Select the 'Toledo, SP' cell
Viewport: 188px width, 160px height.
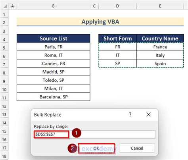click(54, 80)
